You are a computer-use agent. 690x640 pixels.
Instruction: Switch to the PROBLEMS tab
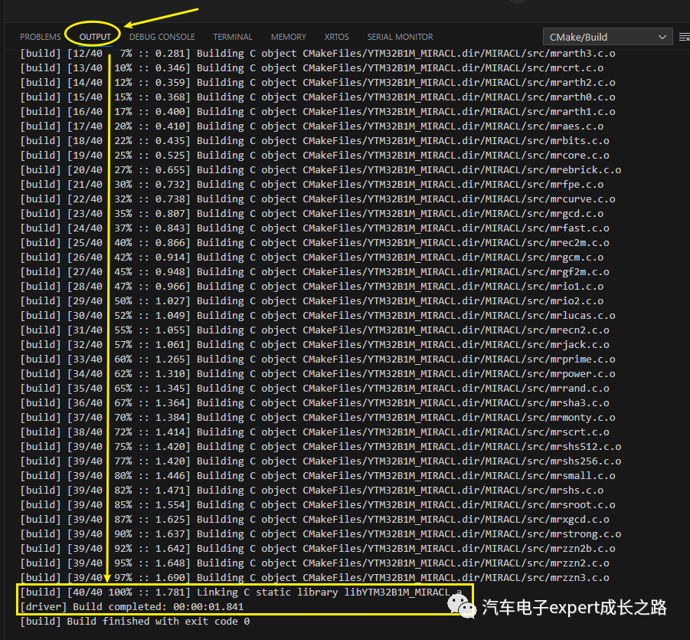point(40,37)
